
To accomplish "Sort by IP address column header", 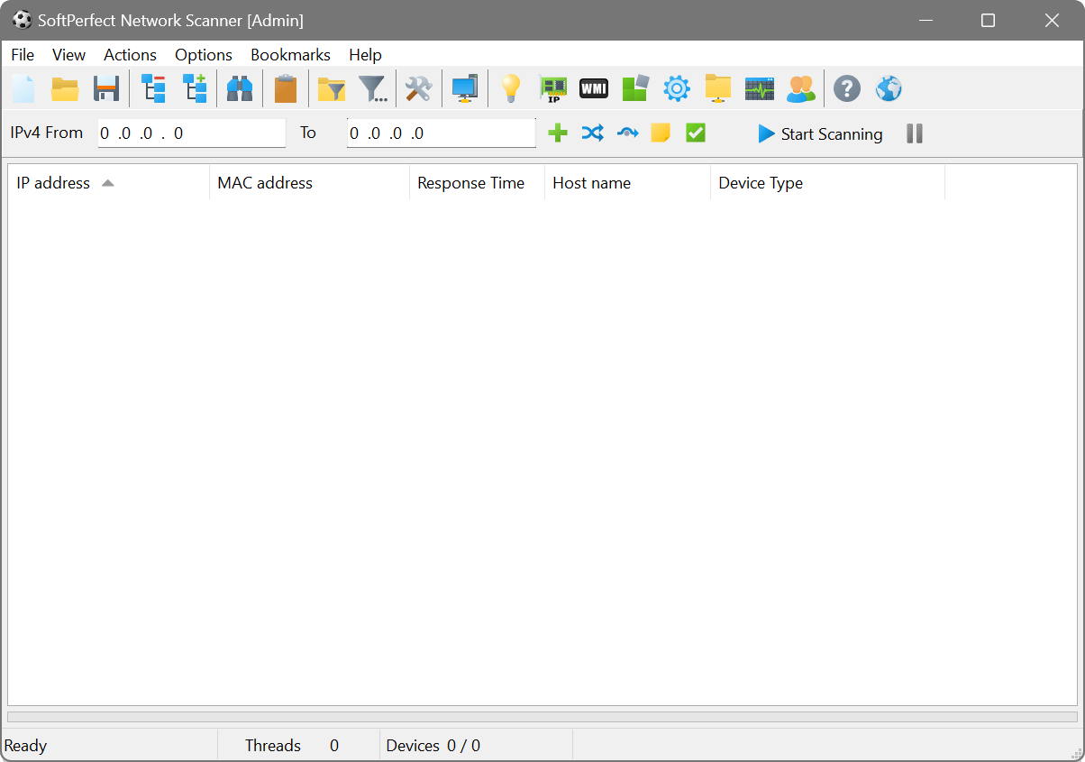I will point(109,183).
